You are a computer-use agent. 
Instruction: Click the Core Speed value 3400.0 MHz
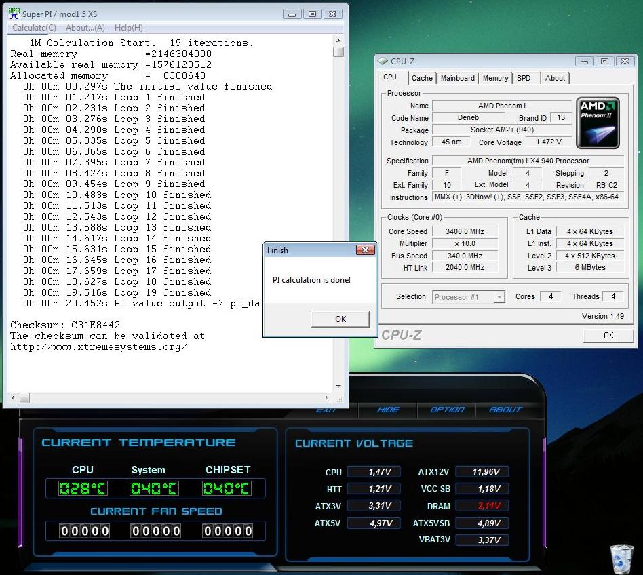(x=465, y=231)
